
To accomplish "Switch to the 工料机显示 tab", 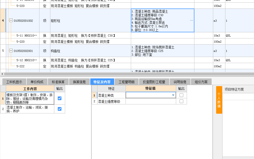I will tap(14, 82).
